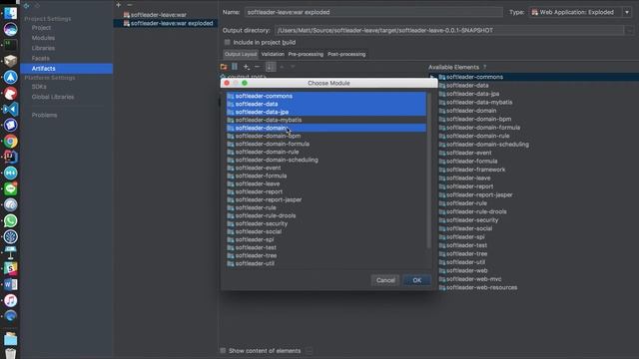Viewport: 639px width, 359px height.
Task: Click the Choose Module list scrollbar
Action: tap(428, 171)
